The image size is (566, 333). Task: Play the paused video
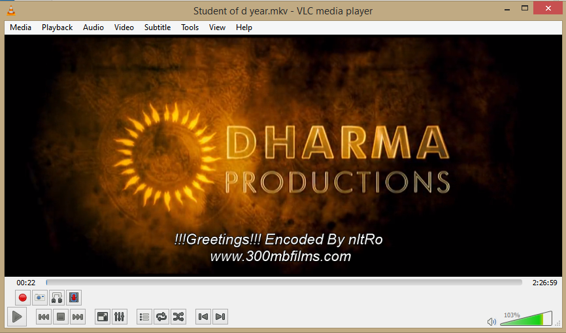16,317
